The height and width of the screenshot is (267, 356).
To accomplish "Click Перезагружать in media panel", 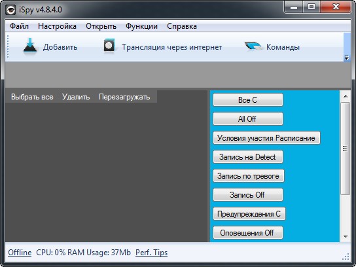I will 124,97.
